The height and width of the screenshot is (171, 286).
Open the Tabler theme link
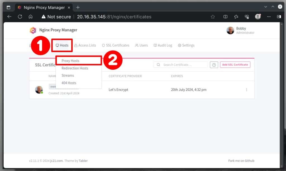pyautogui.click(x=83, y=161)
